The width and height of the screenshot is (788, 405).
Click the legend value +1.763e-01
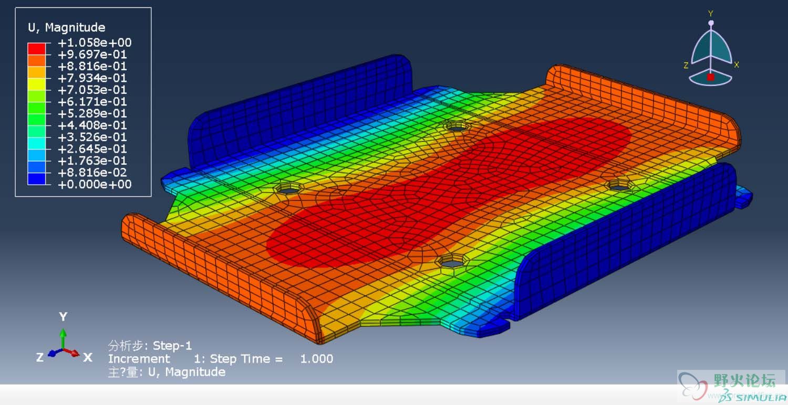92,161
